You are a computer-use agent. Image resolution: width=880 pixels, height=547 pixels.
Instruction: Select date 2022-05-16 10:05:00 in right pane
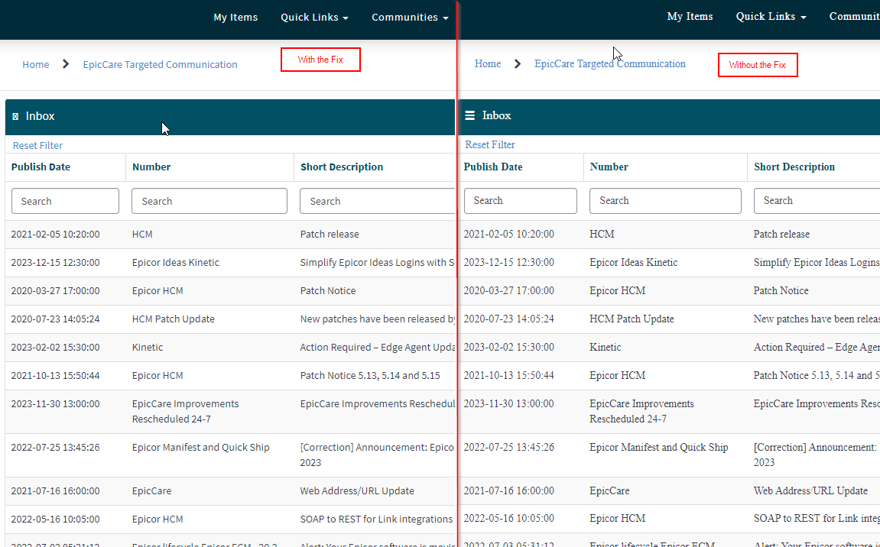tap(508, 518)
